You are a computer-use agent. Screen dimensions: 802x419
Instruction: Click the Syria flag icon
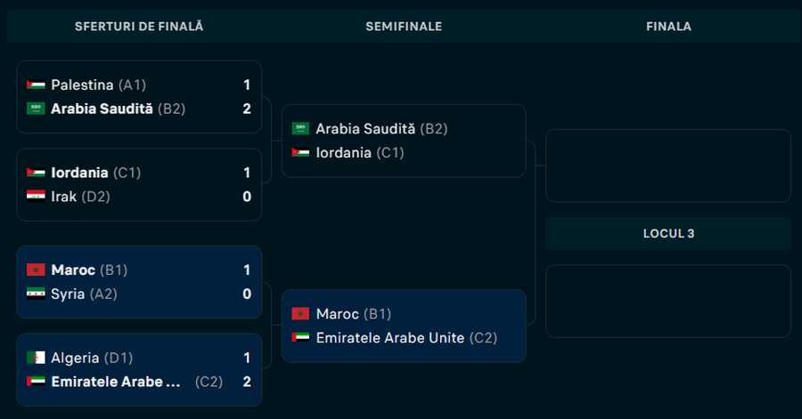[x=36, y=294]
